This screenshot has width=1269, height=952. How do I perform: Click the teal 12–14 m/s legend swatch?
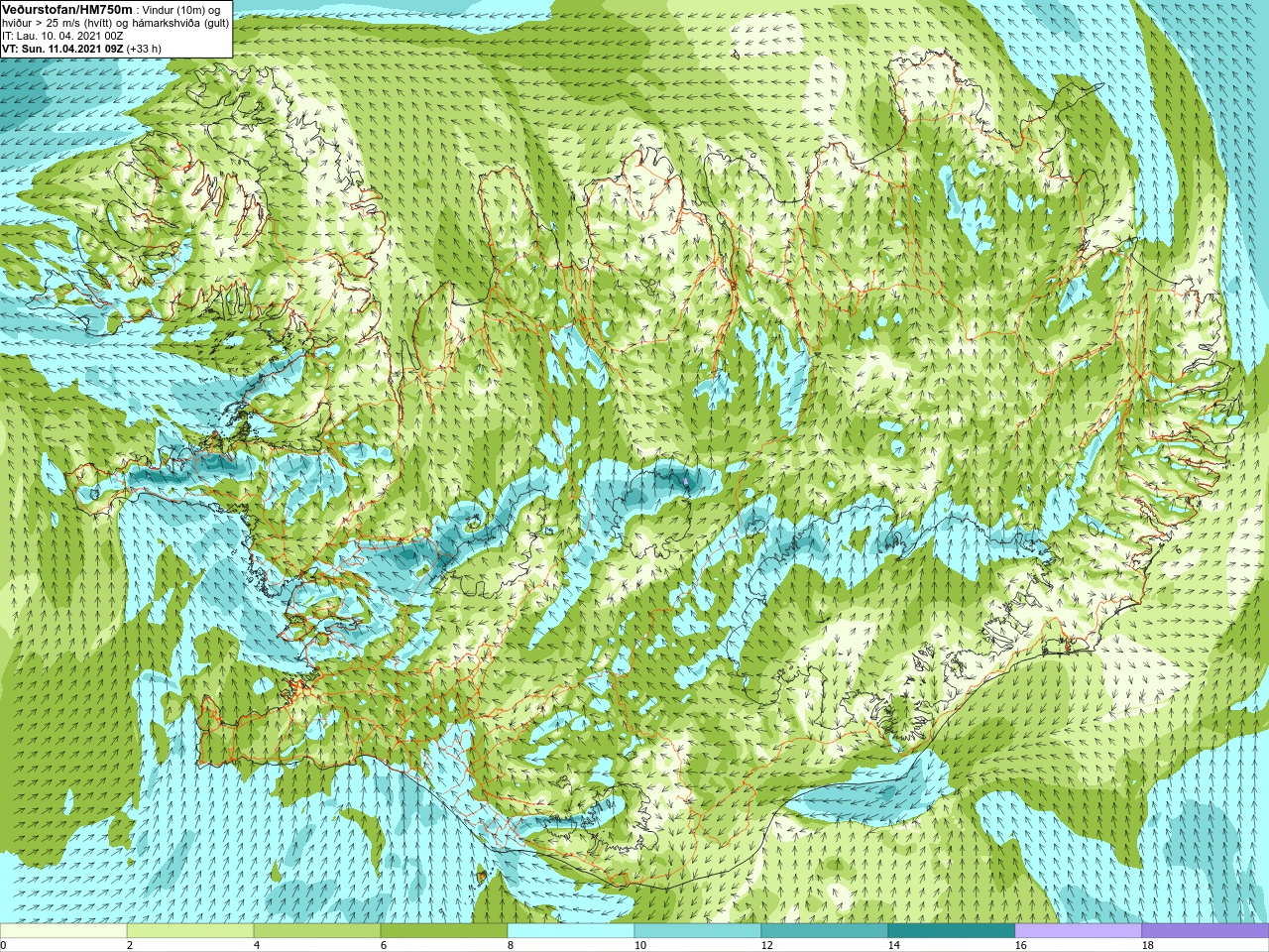tap(825, 931)
